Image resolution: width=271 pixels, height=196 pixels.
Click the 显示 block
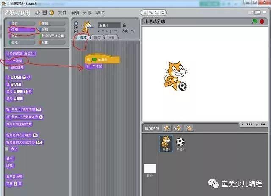click(10, 158)
